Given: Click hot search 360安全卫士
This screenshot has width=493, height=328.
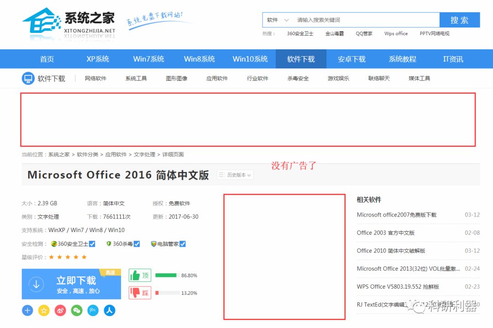Looking at the screenshot, I should tap(300, 34).
